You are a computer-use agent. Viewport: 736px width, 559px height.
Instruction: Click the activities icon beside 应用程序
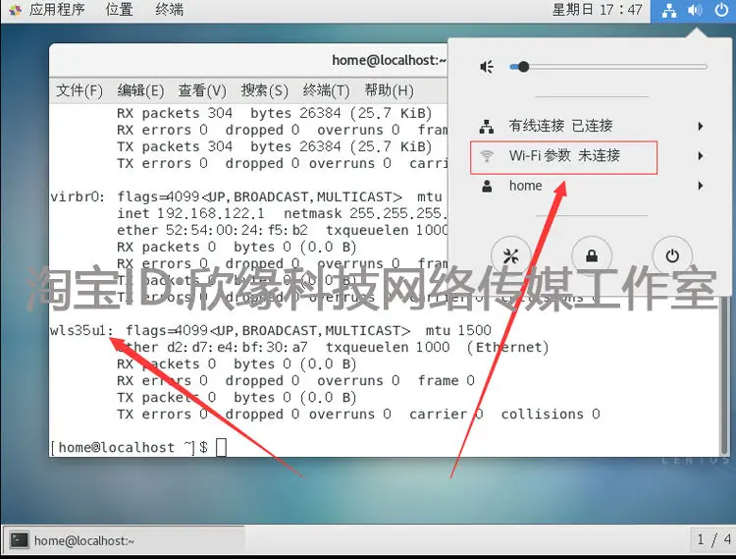point(15,10)
